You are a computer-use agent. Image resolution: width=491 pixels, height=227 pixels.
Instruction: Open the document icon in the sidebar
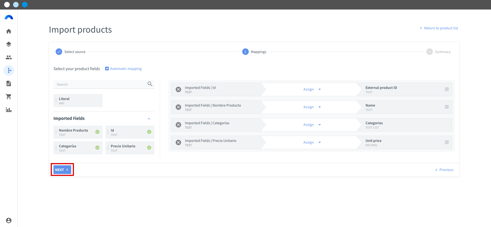9,83
